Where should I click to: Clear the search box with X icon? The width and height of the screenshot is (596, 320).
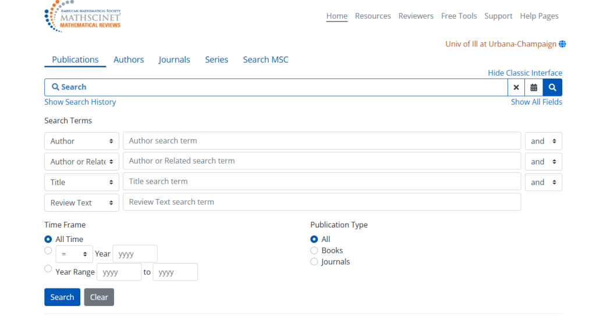[516, 87]
